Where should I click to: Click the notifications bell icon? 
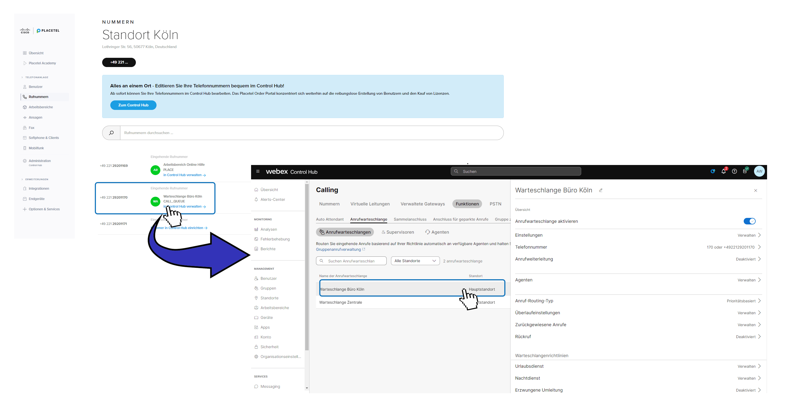click(x=723, y=171)
